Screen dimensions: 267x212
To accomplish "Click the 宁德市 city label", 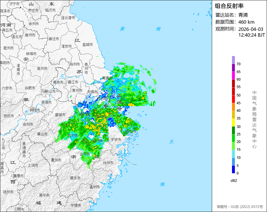I will (76, 205).
